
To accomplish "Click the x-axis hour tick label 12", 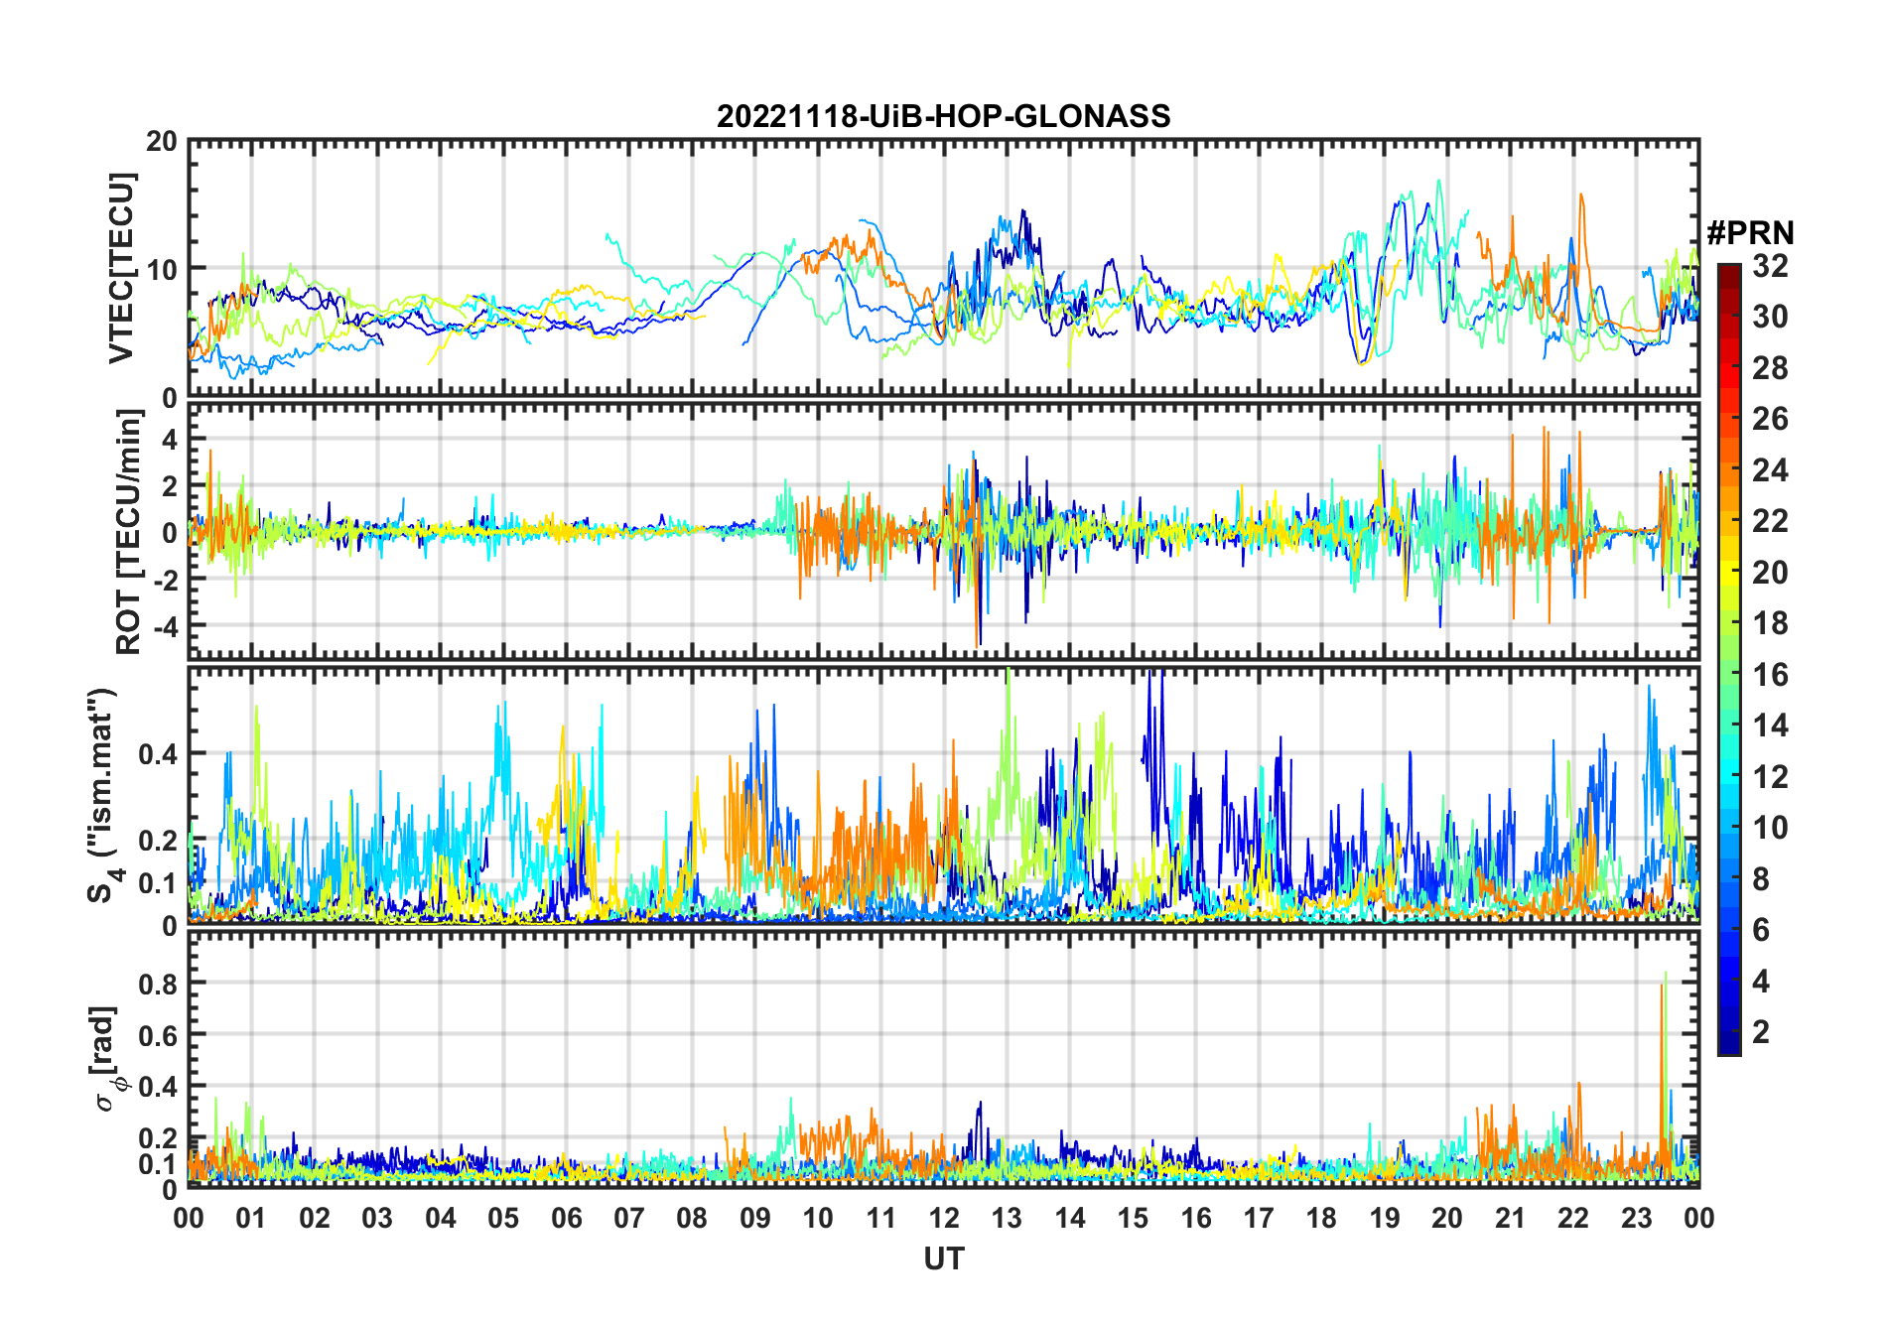I will tap(944, 1219).
